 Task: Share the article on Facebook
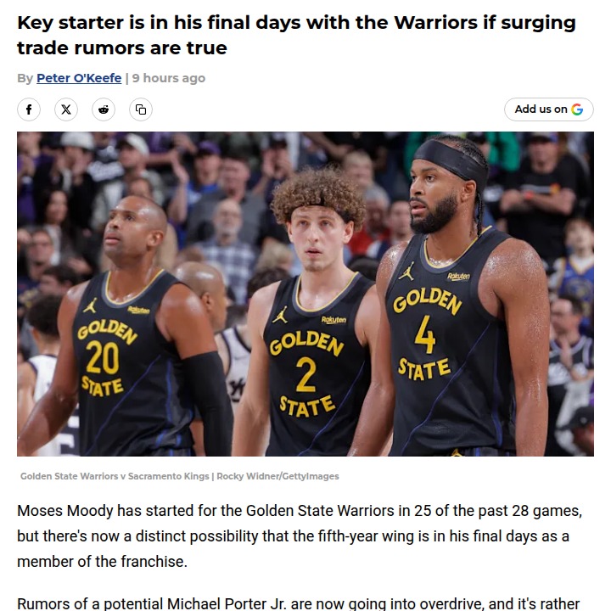point(29,109)
